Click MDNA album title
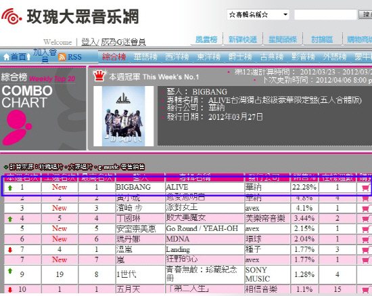372x296 pixels. coord(177,239)
